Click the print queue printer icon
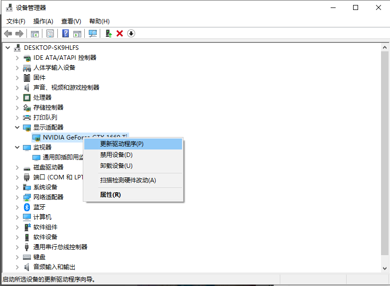 coord(27,118)
